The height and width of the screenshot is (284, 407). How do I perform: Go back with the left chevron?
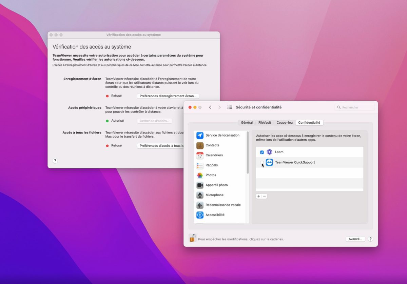pyautogui.click(x=210, y=107)
